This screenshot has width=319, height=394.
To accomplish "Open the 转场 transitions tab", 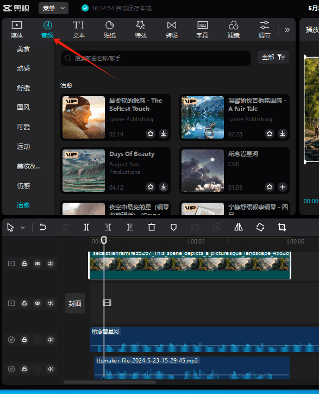I will [172, 30].
